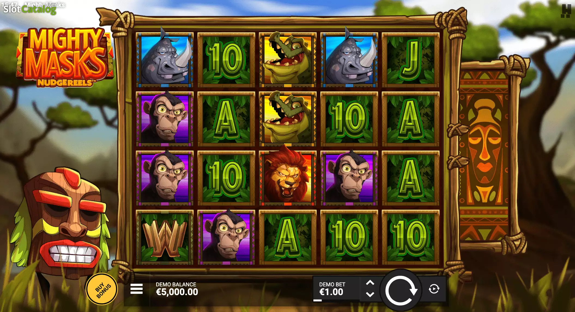Open the hamburger menu

click(x=137, y=289)
